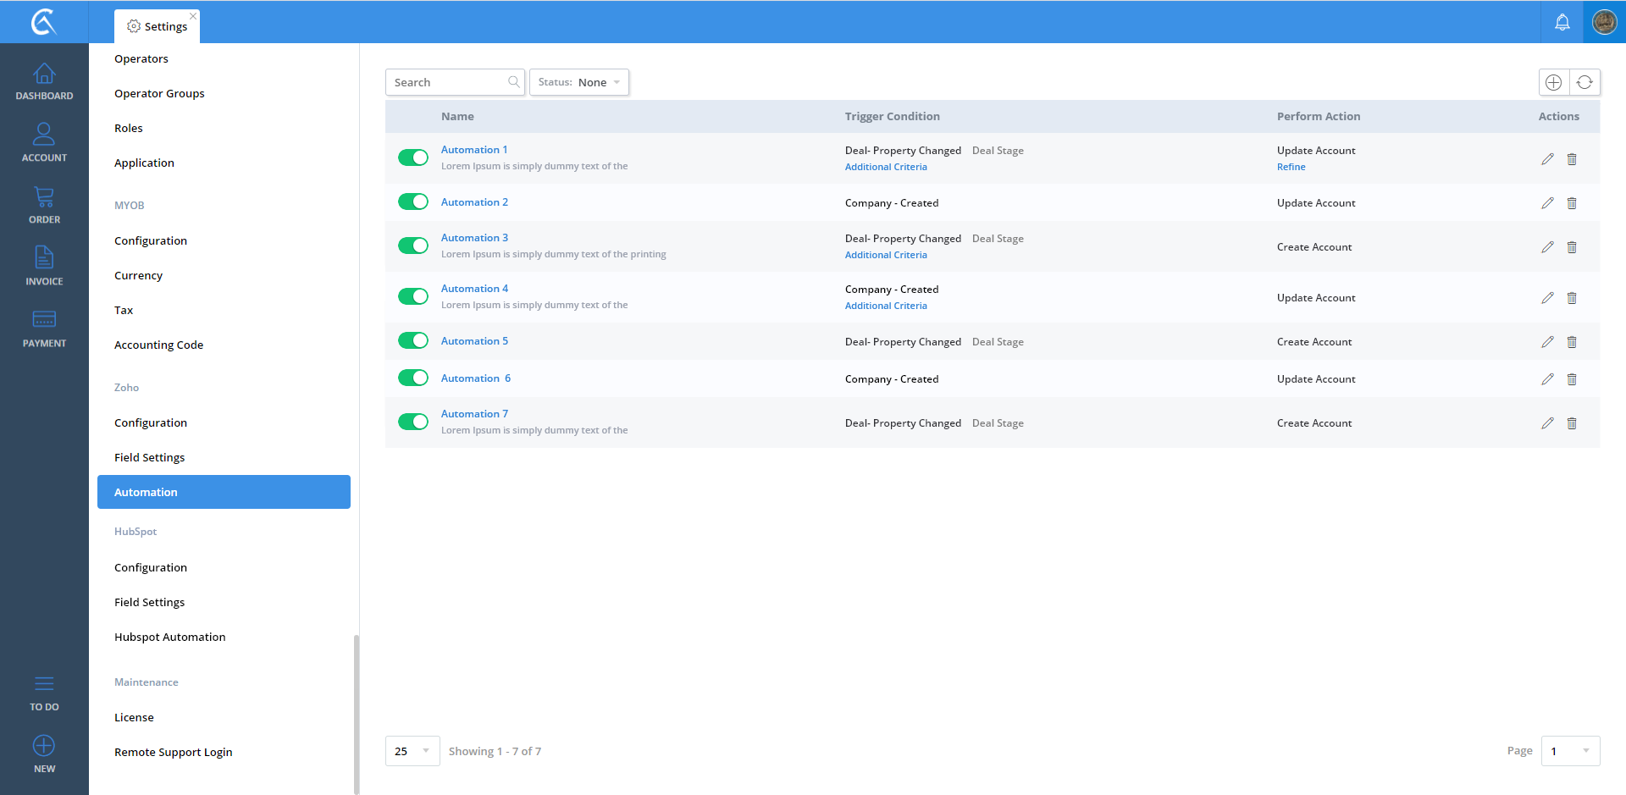Click into the Search input field
Screen dimensions: 1626x795
pyautogui.click(x=447, y=82)
